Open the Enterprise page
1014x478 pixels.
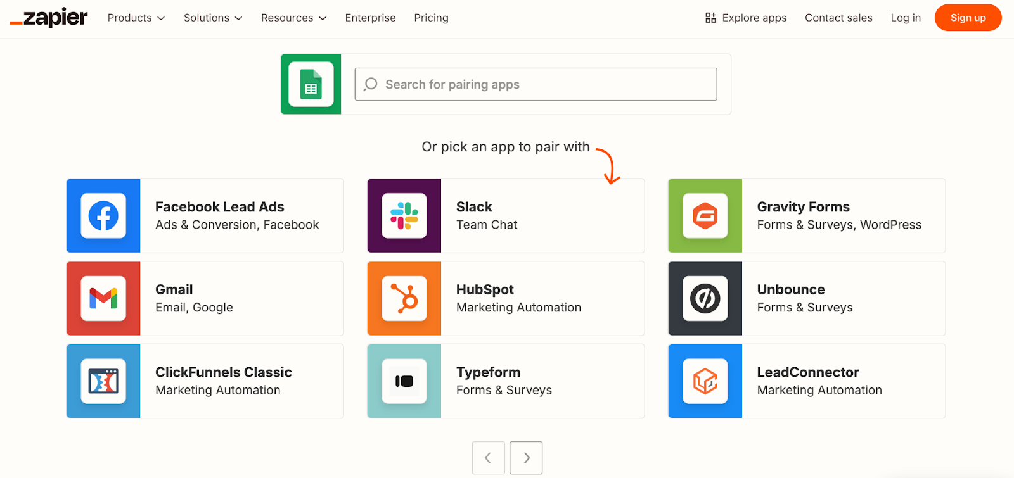[371, 18]
